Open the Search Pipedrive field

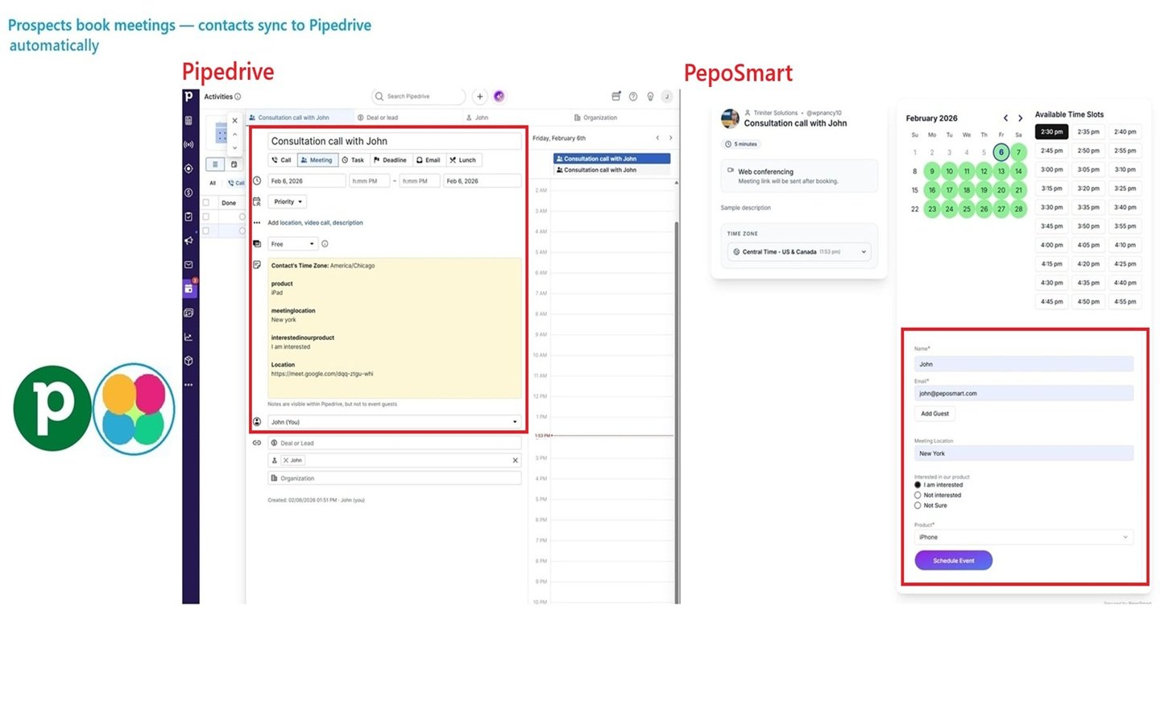tap(418, 96)
